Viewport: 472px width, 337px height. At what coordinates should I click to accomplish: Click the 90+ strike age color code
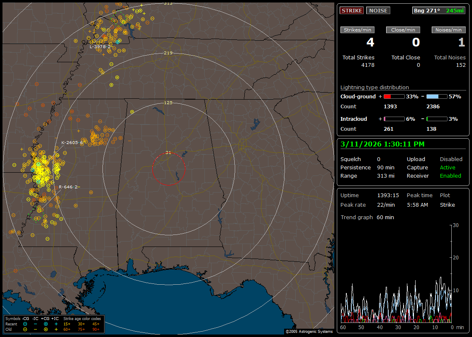coord(96,329)
